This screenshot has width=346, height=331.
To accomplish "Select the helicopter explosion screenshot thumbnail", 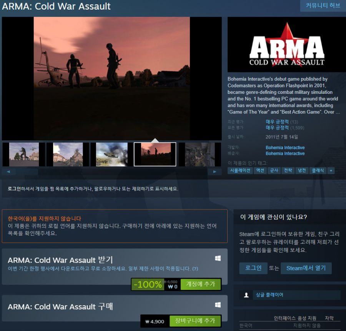I will (111, 154).
